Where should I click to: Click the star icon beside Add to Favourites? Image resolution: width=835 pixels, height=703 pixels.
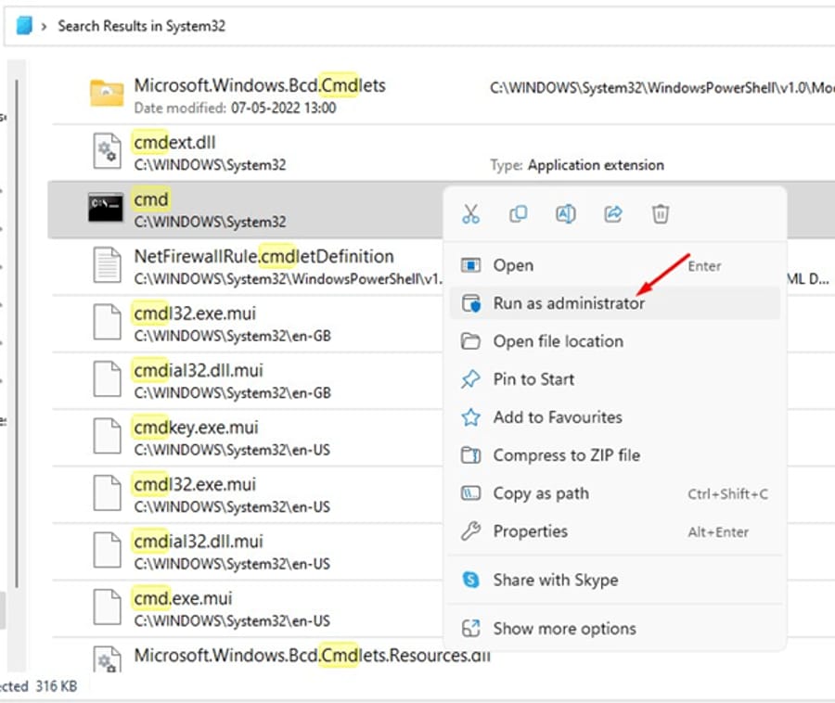click(470, 417)
